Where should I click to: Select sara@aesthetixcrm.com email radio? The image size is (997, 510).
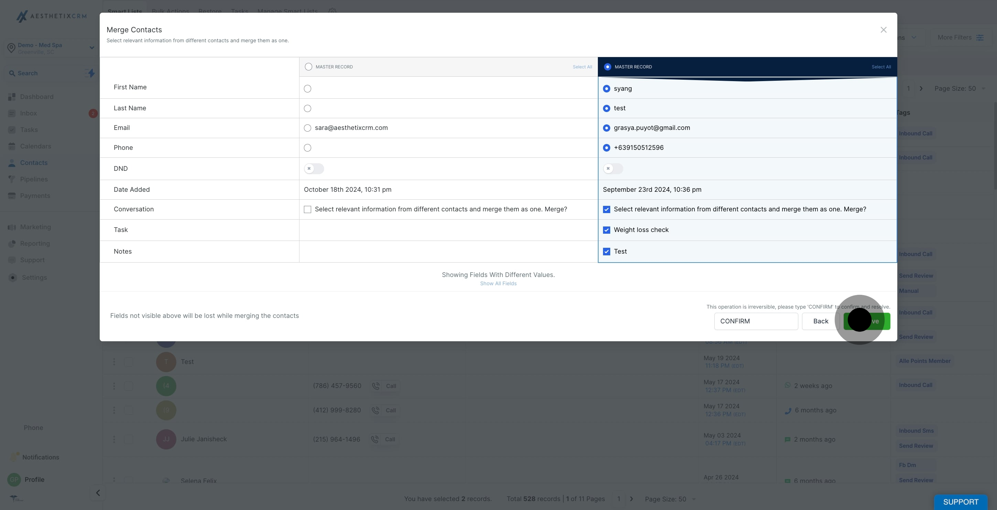[x=307, y=128]
